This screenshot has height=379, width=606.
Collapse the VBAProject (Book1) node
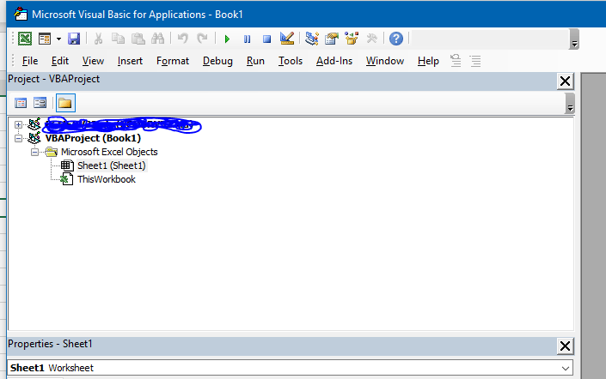[x=18, y=138]
